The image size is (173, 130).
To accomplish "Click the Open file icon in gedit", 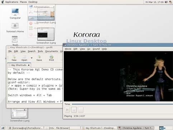I will (x=24, y=58).
